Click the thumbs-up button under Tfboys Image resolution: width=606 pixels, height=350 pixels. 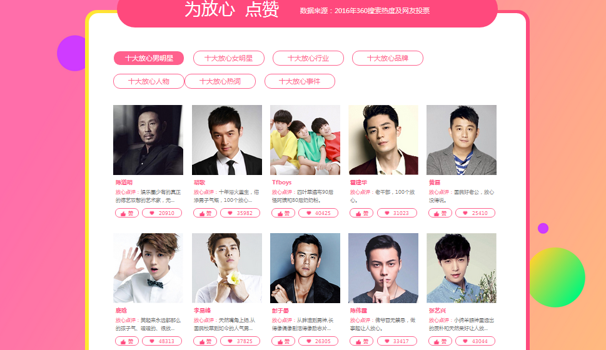click(283, 213)
